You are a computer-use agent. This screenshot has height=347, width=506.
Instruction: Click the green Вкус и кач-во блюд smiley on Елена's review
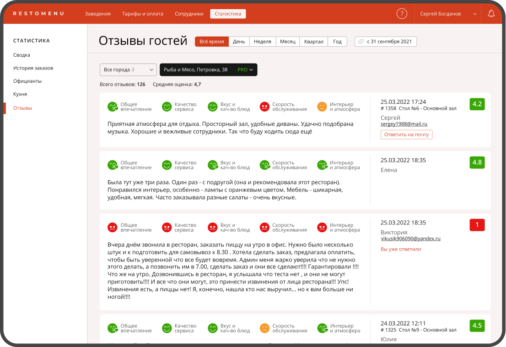coord(212,165)
